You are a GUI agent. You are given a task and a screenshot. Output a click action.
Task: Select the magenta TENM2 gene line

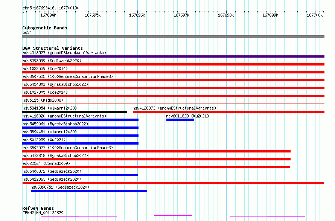[x=173, y=216]
